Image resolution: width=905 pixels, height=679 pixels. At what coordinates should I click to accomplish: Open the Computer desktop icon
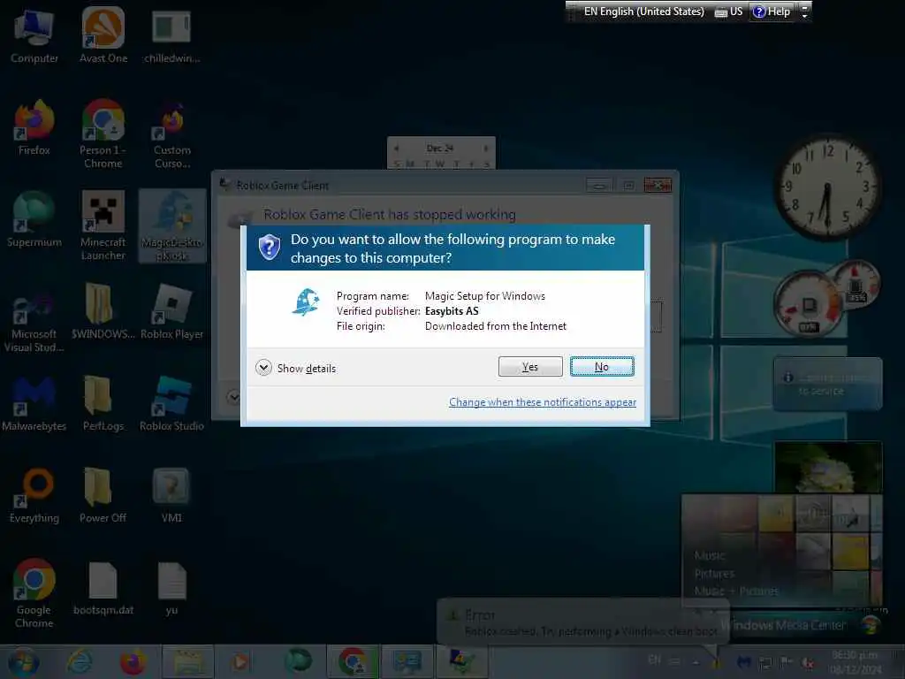pos(34,35)
